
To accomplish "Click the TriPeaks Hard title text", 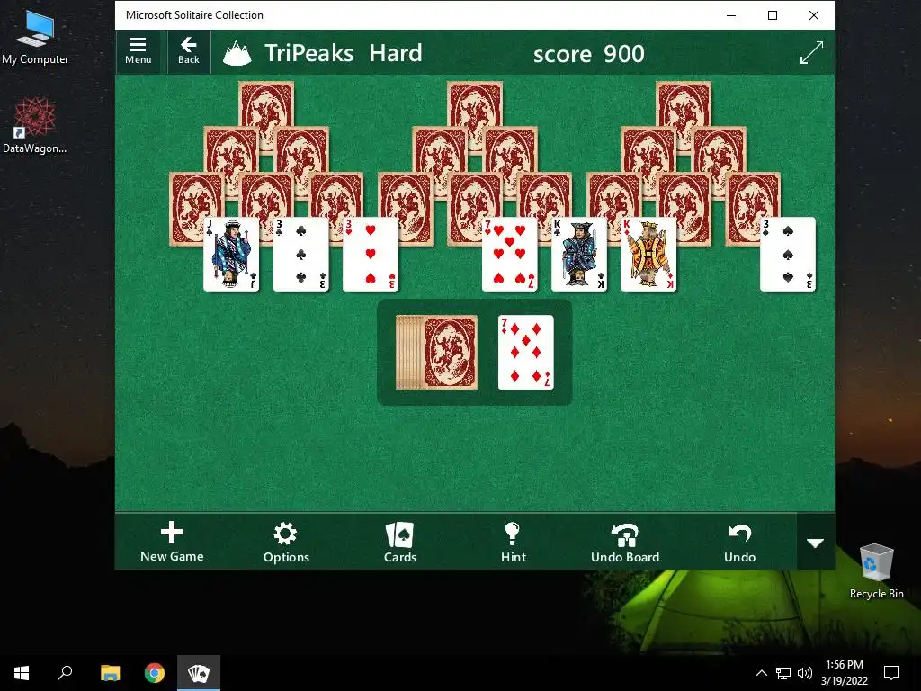I will (x=343, y=53).
